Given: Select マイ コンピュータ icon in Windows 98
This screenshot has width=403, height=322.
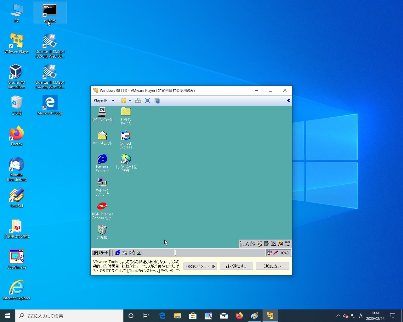Looking at the screenshot, I should point(102,114).
